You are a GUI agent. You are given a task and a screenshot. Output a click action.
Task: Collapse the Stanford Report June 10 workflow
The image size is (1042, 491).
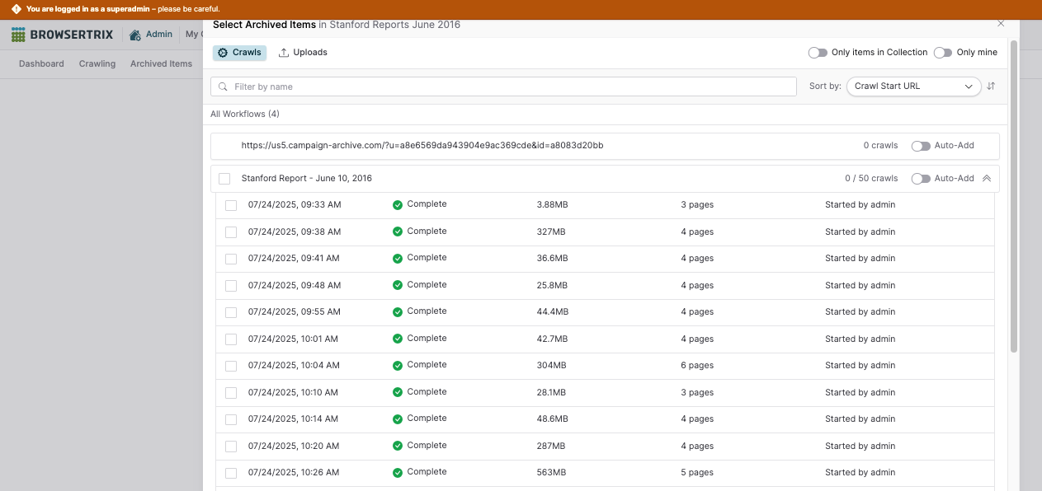click(x=987, y=179)
